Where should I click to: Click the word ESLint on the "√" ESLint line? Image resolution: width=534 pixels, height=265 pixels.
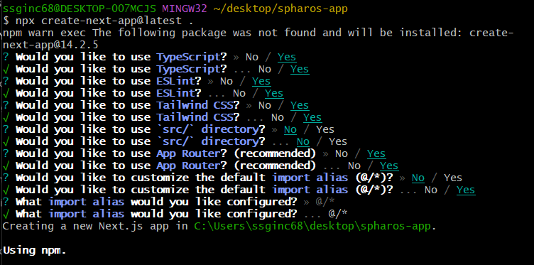click(x=175, y=93)
